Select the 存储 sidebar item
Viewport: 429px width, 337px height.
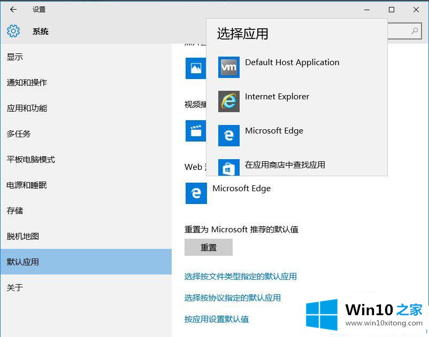[x=86, y=210]
